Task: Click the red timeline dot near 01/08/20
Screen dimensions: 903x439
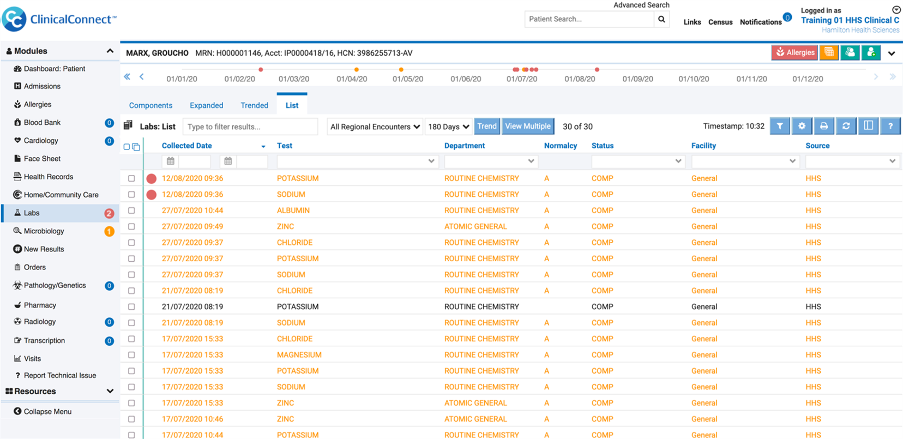Action: [597, 69]
